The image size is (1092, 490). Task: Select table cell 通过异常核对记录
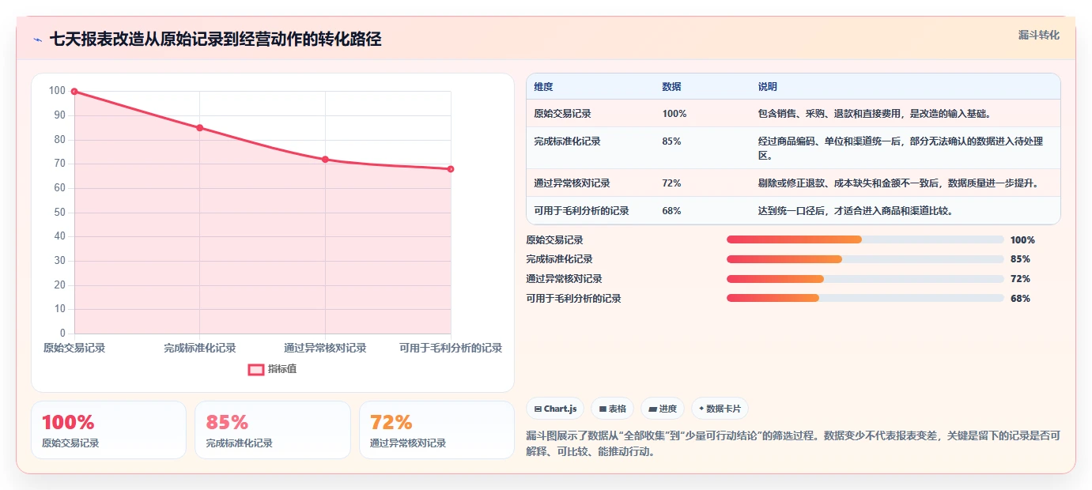572,183
